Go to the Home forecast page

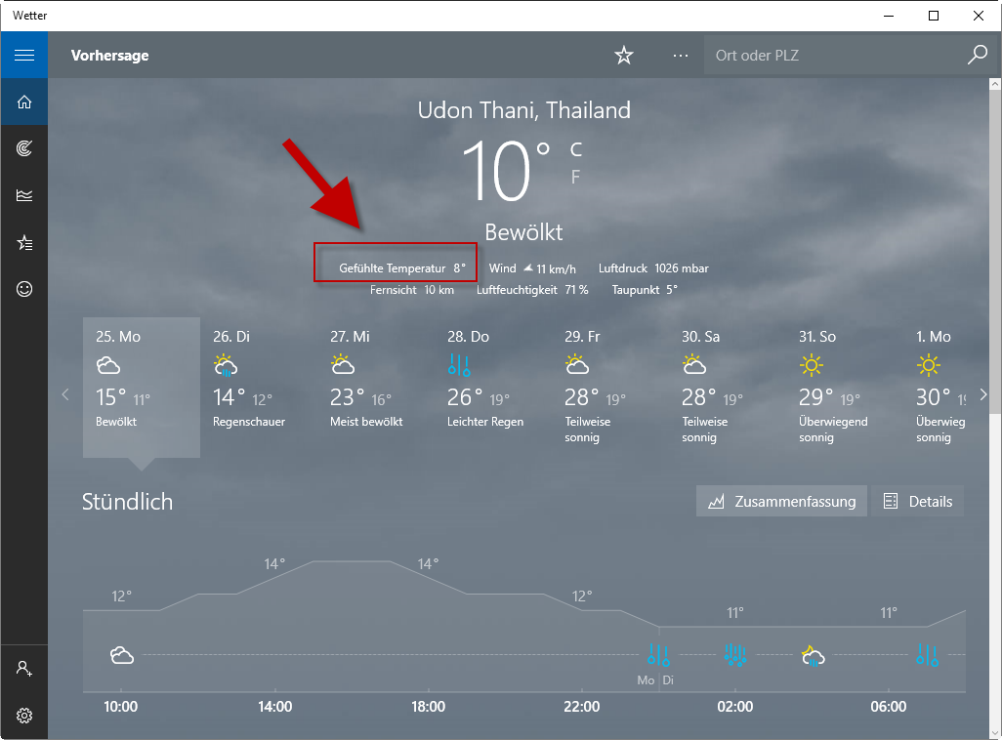tap(24, 102)
